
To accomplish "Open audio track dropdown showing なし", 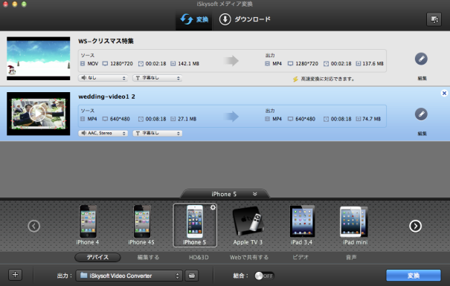I will 103,78.
